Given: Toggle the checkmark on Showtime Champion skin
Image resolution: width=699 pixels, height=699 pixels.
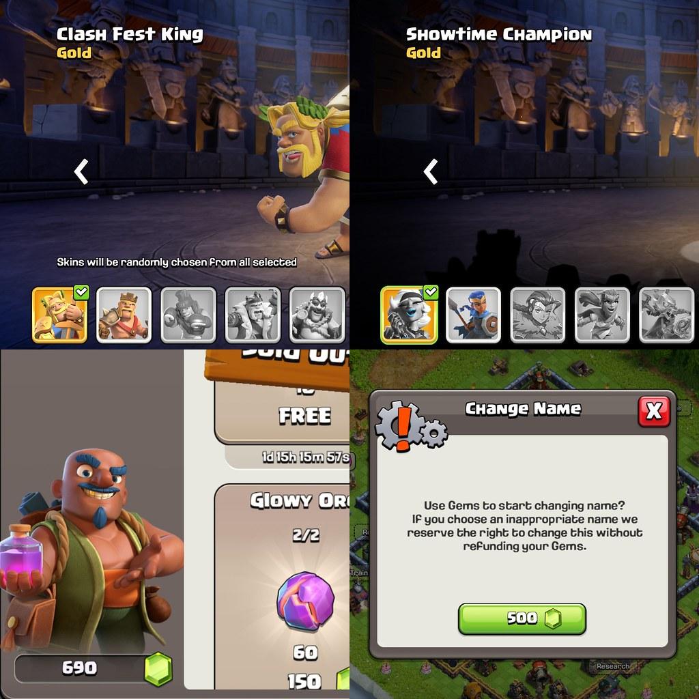Looking at the screenshot, I should [431, 292].
